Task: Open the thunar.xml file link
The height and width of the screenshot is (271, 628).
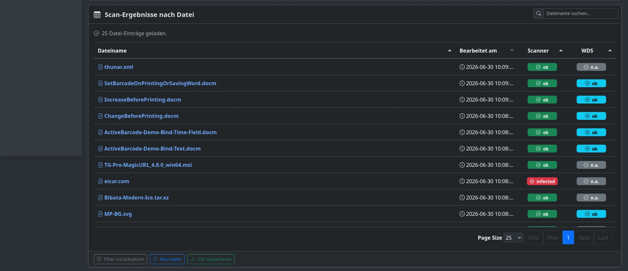Action: (118, 67)
